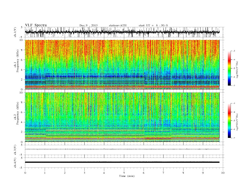Click the ch.4 thick black waveform trace
Viewport: 251px width, 194px height.
(x=122, y=162)
